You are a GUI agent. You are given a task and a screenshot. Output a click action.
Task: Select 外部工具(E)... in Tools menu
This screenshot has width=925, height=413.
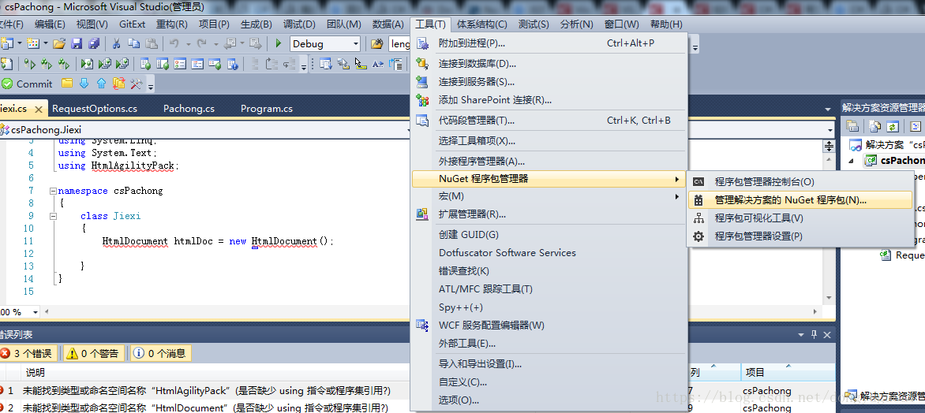point(549,344)
